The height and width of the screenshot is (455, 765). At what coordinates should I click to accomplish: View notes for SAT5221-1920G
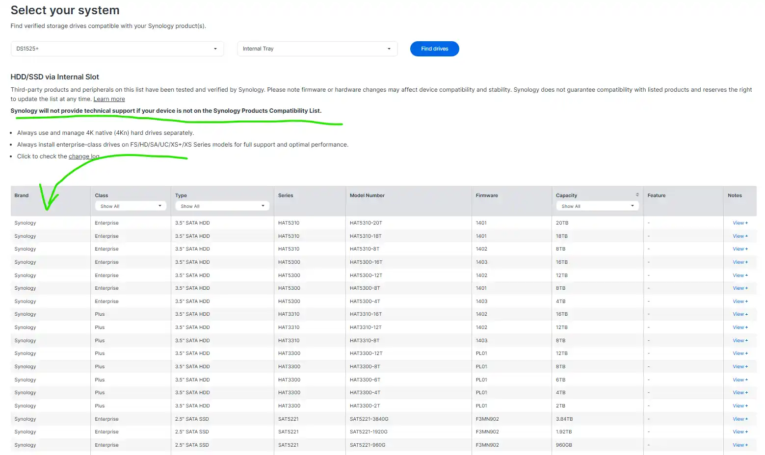tap(740, 432)
